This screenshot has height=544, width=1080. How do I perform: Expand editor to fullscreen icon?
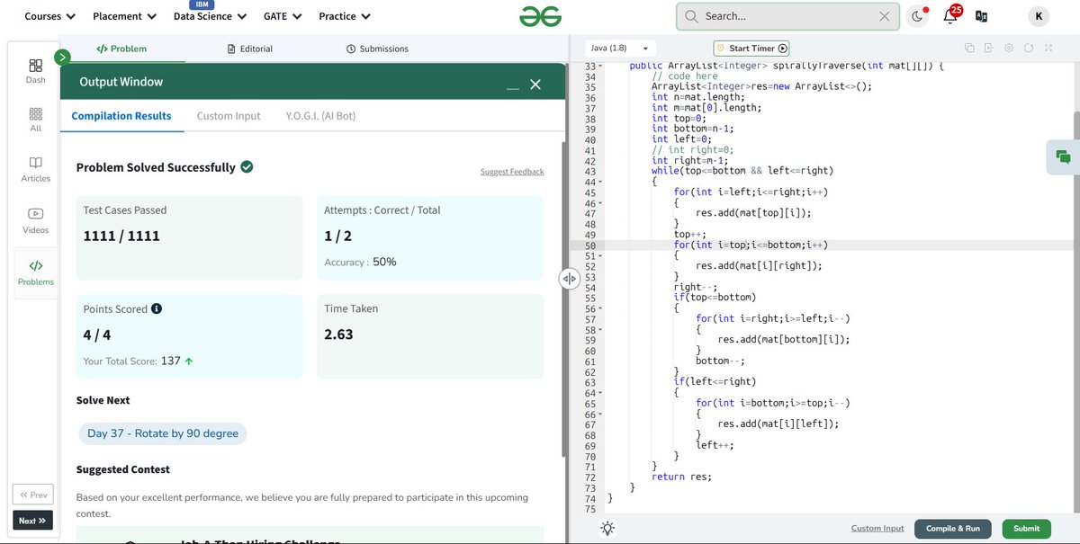(x=1048, y=48)
